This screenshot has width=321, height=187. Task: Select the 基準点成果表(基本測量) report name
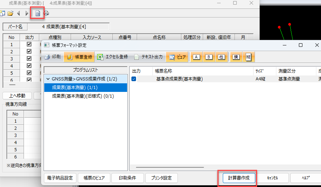(x=179, y=79)
